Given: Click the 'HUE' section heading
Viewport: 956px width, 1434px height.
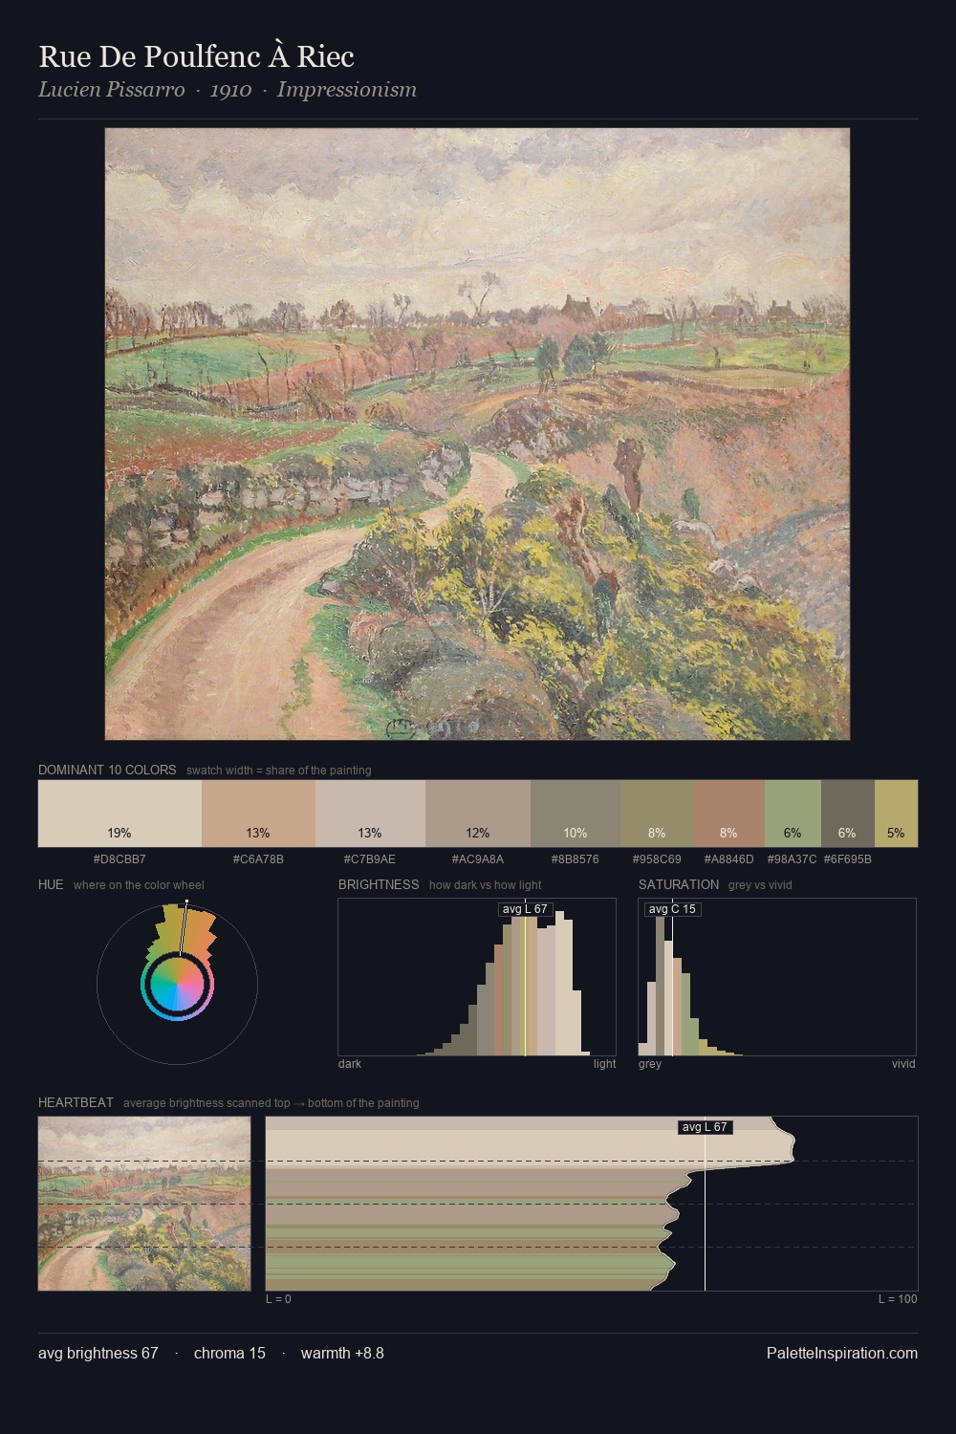Looking at the screenshot, I should pos(51,884).
